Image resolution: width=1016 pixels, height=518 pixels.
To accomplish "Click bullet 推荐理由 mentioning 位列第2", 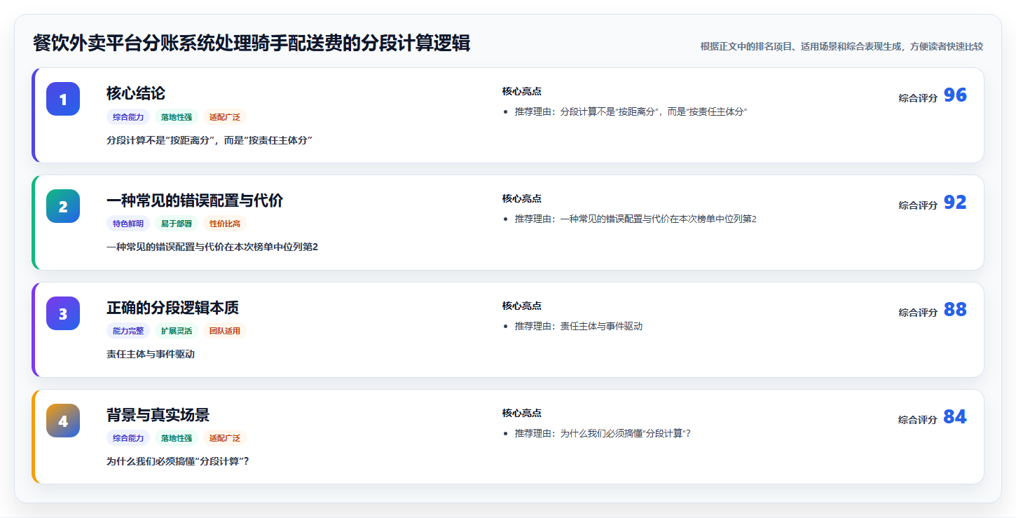I will pyautogui.click(x=636, y=219).
